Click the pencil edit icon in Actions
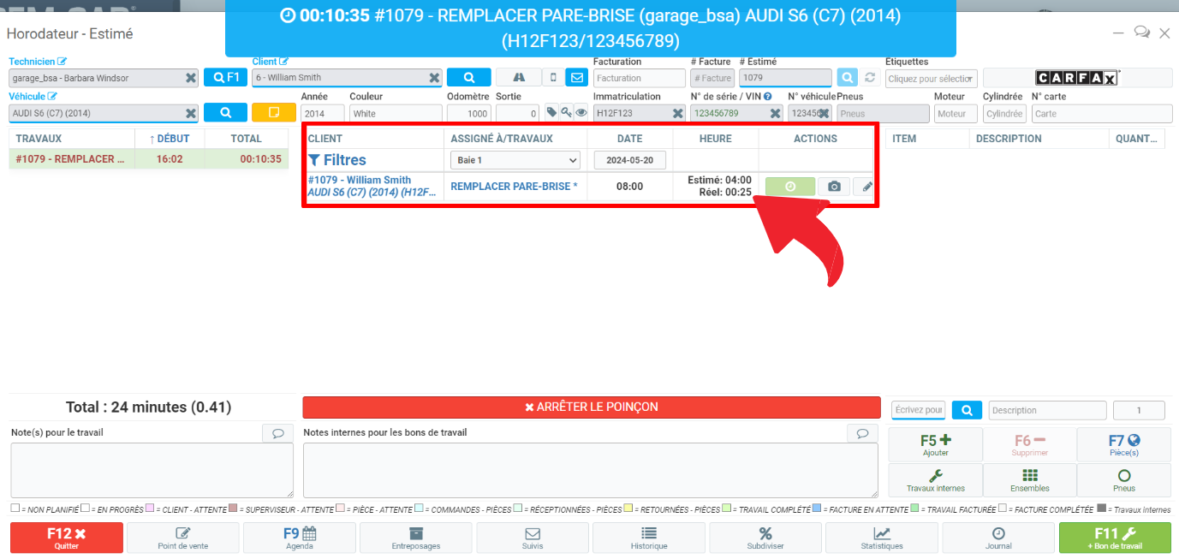1179x559 pixels. click(x=866, y=187)
